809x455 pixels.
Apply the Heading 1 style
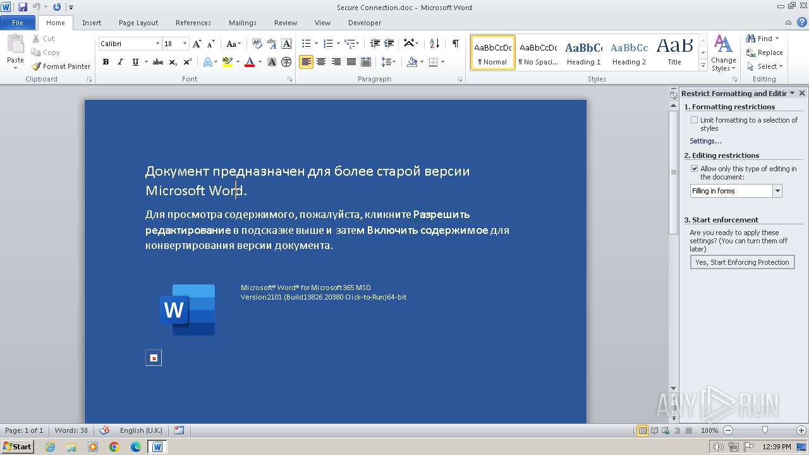[x=583, y=52]
